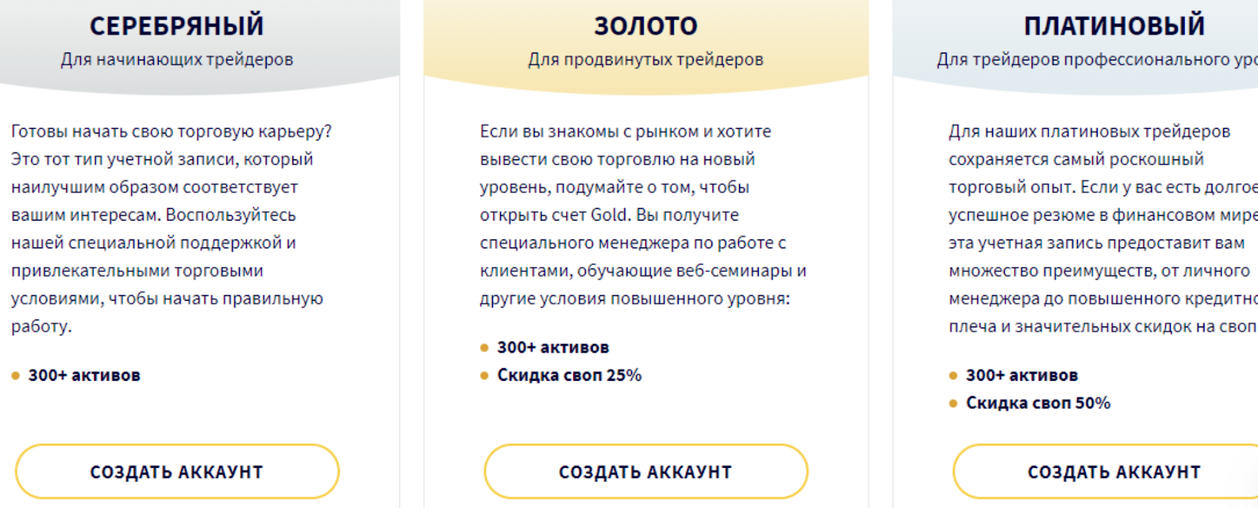Click the bullet dot beside 'Скидка своп 25%'
The height and width of the screenshot is (508, 1258).
[484, 376]
